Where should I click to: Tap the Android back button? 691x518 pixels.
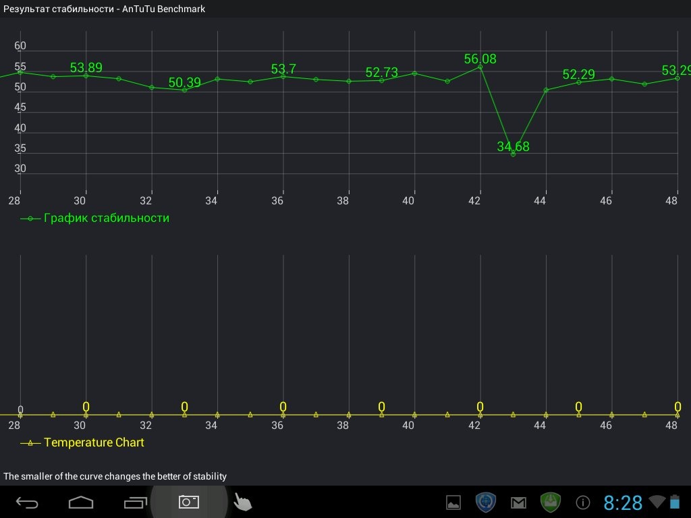click(x=28, y=502)
